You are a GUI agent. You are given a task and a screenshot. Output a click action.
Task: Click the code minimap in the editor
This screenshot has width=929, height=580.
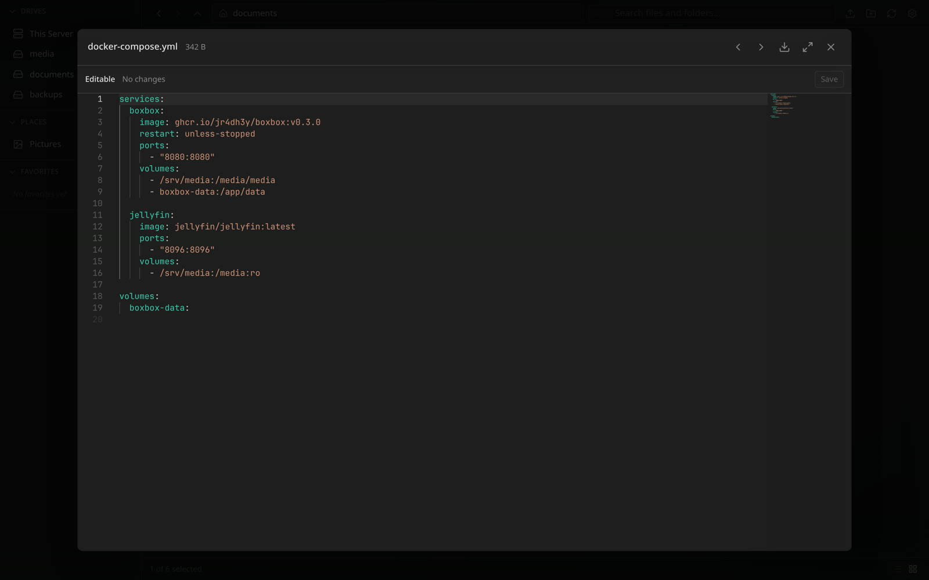tap(783, 106)
